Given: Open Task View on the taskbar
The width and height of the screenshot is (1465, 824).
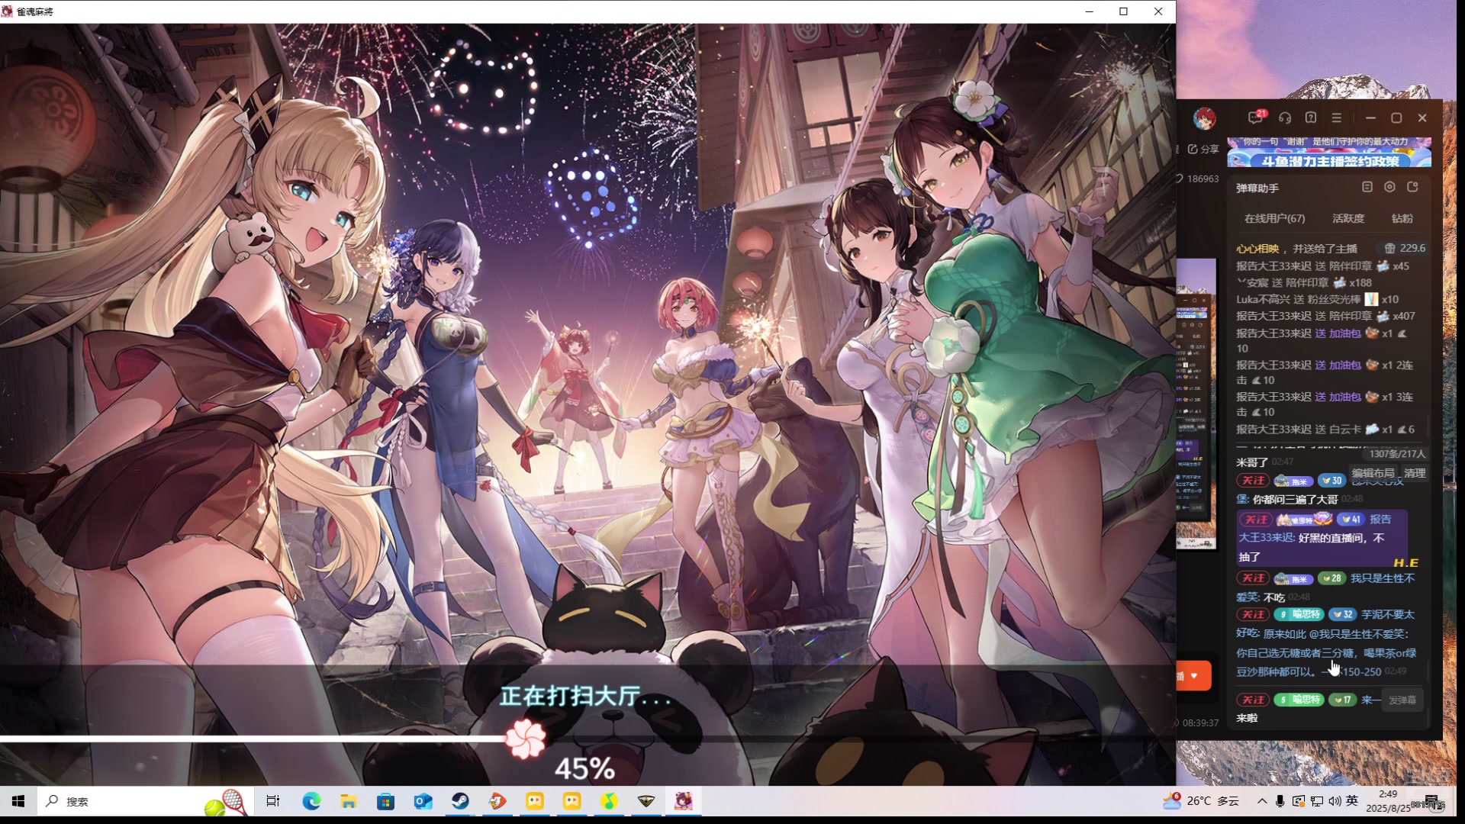Looking at the screenshot, I should 273,801.
